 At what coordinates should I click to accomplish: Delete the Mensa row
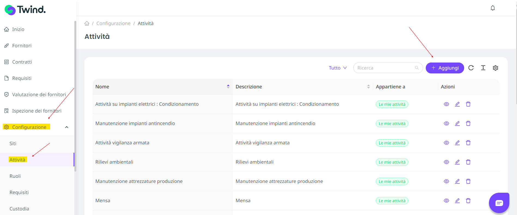click(468, 201)
